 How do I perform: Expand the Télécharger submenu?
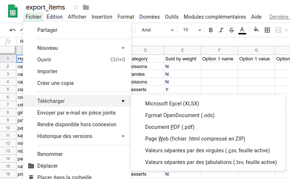tap(77, 101)
